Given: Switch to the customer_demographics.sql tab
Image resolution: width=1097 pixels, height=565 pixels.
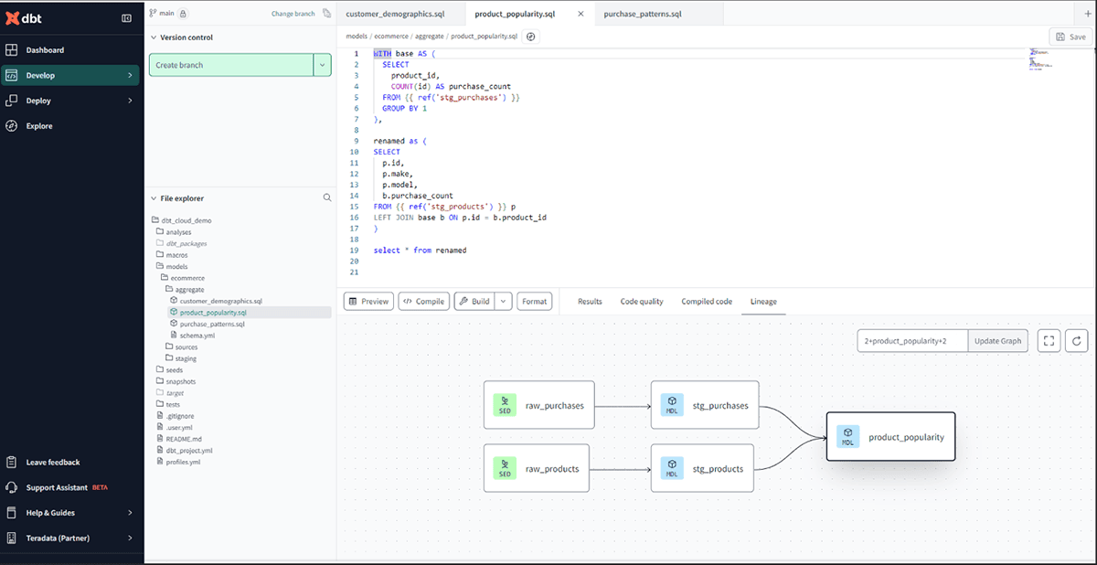Looking at the screenshot, I should [x=395, y=15].
